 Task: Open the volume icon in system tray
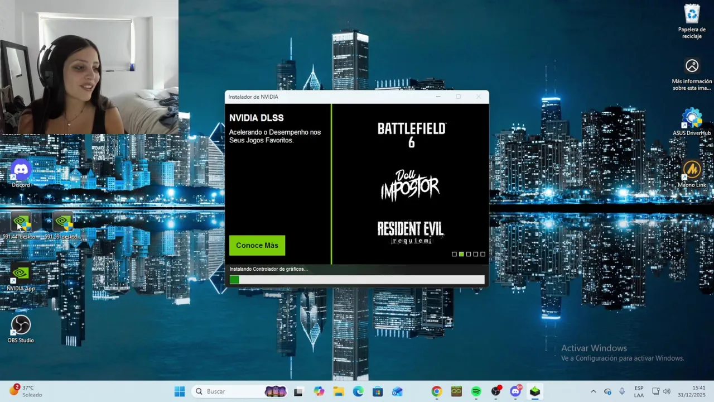coord(667,391)
